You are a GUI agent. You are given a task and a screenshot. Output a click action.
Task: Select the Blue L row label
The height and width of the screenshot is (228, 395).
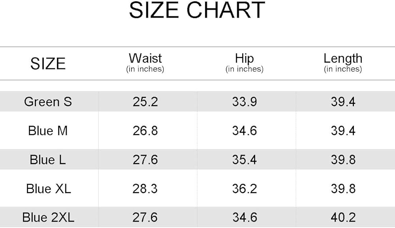pyautogui.click(x=48, y=160)
